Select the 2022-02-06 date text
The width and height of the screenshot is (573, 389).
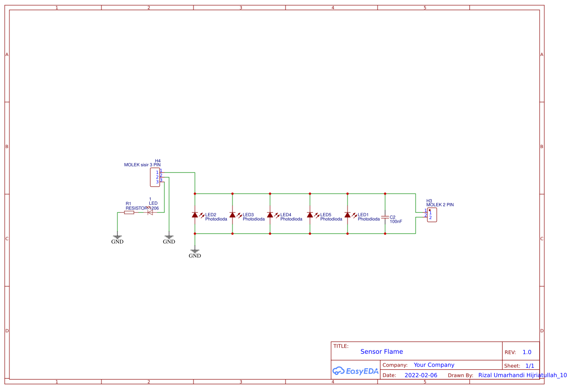point(420,375)
